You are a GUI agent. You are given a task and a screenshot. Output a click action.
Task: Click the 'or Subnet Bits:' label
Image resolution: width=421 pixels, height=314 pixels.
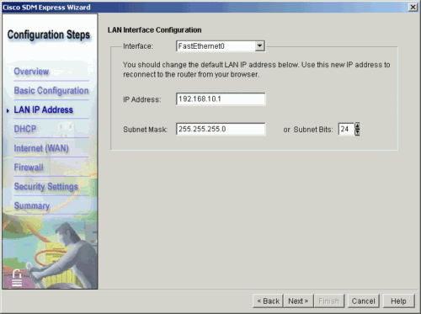(x=308, y=130)
